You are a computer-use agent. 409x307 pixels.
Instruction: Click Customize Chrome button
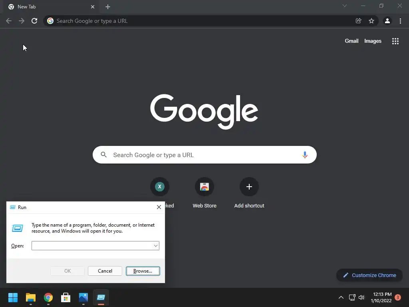369,275
